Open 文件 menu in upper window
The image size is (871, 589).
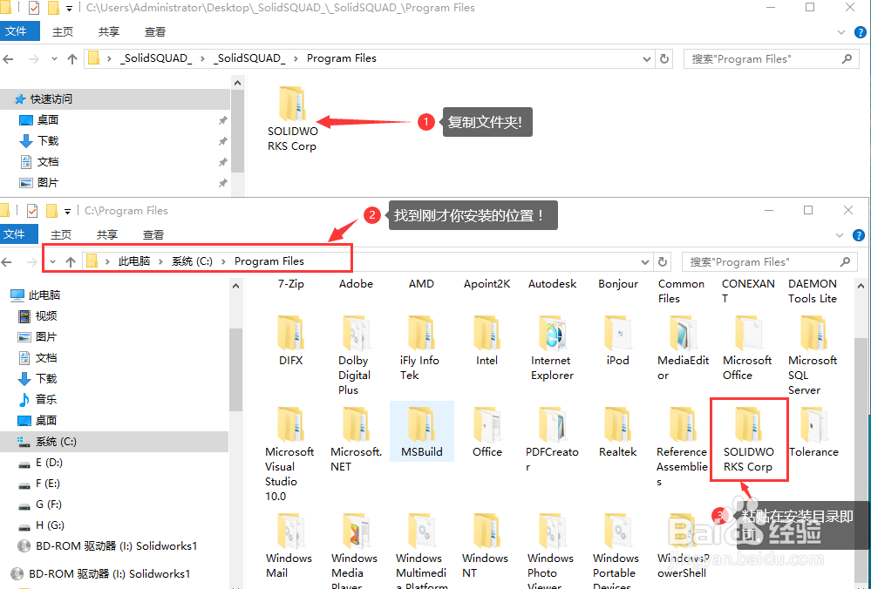(x=19, y=31)
